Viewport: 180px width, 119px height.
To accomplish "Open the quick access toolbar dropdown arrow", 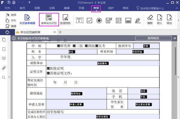I will point(29,2).
